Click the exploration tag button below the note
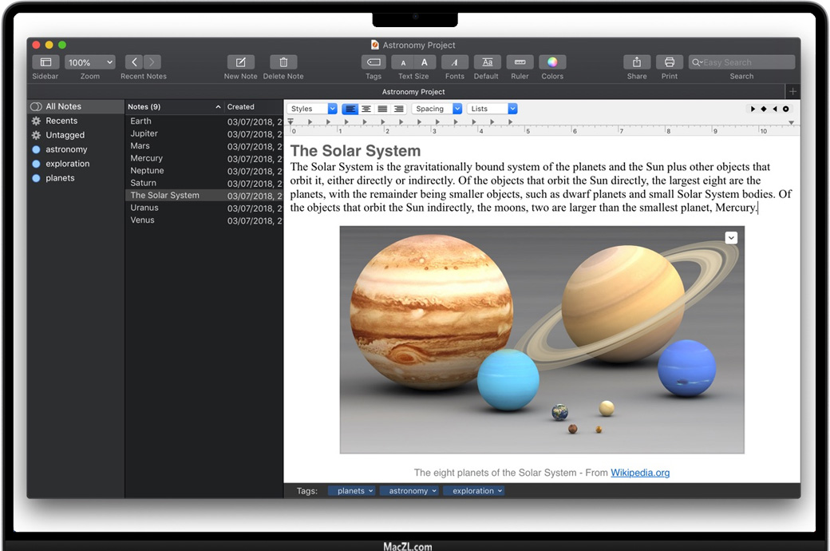Image resolution: width=830 pixels, height=551 pixels. click(x=474, y=491)
